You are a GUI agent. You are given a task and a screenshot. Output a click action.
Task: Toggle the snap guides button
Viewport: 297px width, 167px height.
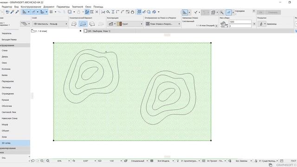pos(33,12)
